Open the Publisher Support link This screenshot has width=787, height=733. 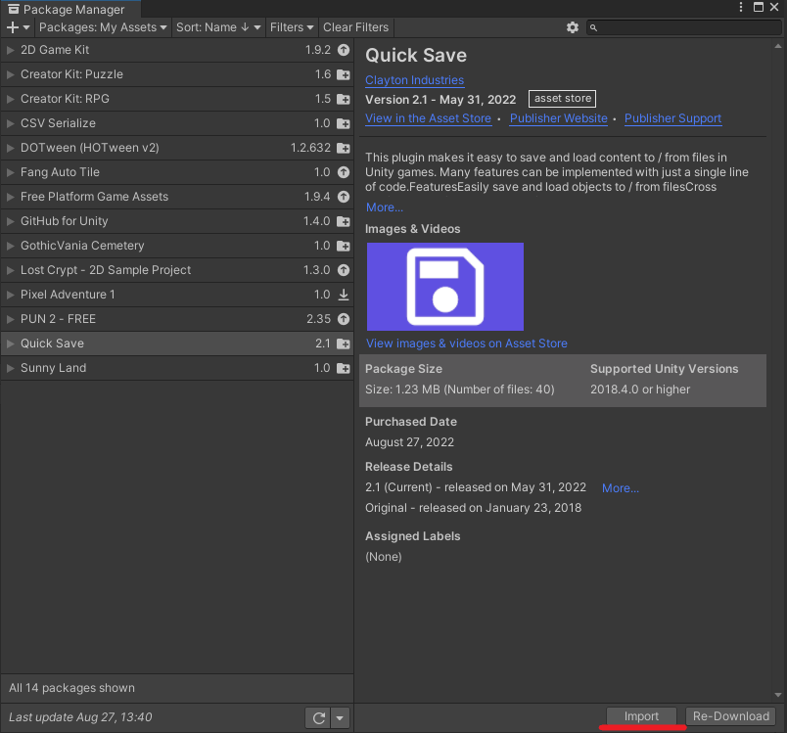(x=673, y=118)
